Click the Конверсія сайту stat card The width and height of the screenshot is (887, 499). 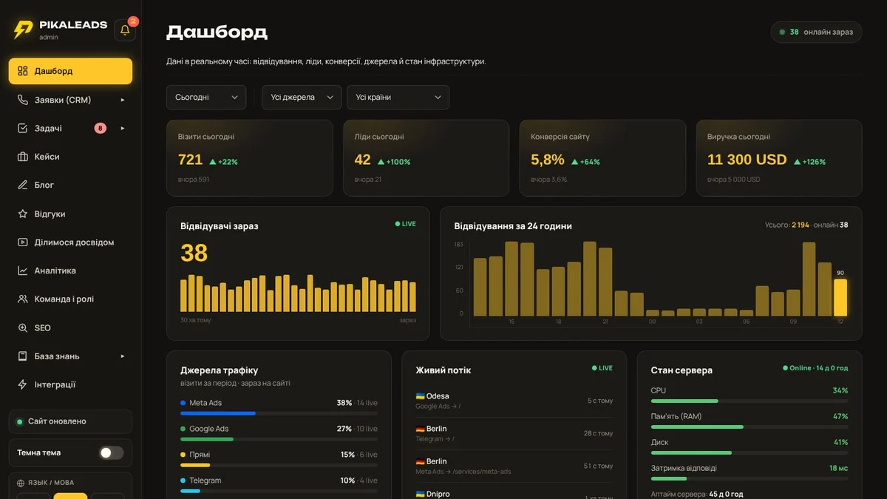click(602, 158)
